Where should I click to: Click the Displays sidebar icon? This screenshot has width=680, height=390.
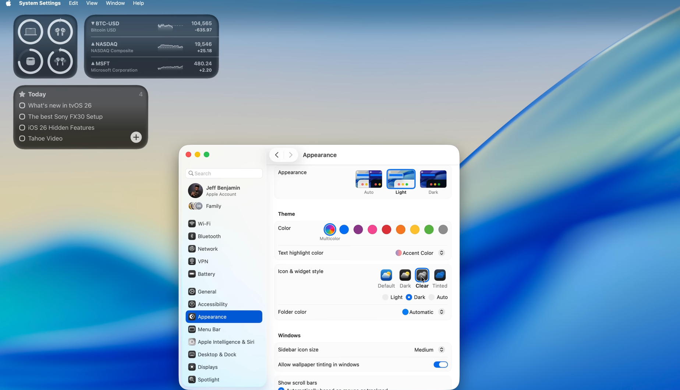pyautogui.click(x=192, y=367)
